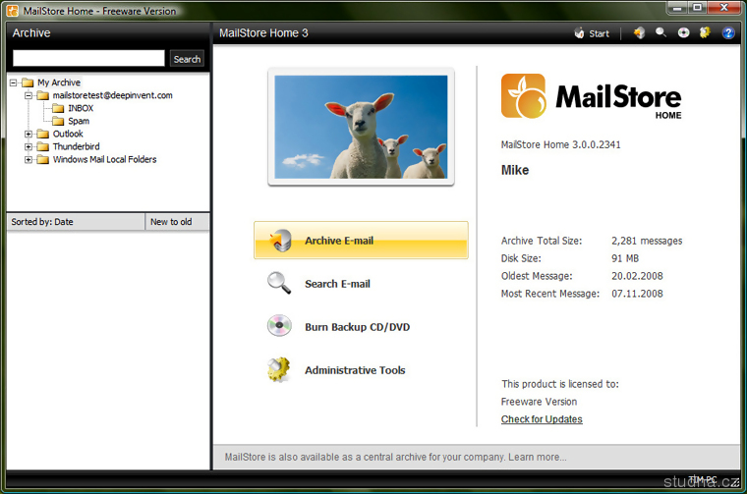The image size is (747, 494).
Task: Click the sheep photo thumbnail
Action: [361, 127]
